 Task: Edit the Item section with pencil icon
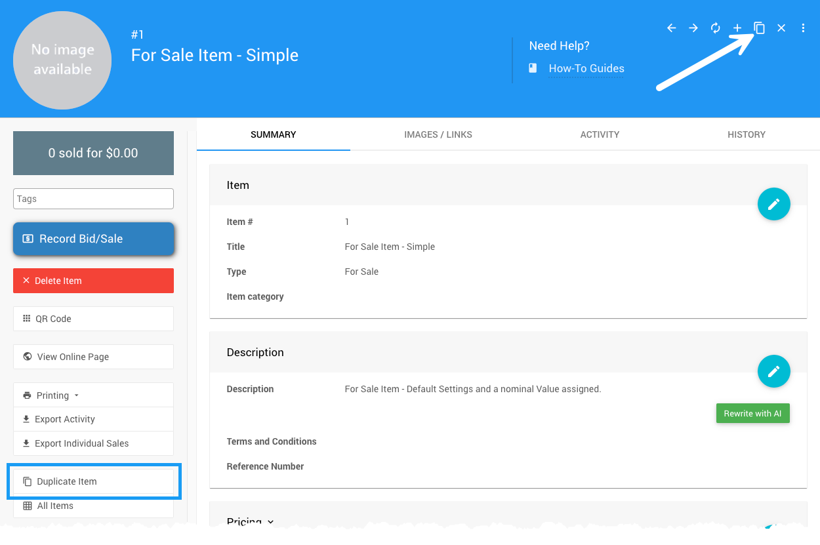(x=773, y=204)
